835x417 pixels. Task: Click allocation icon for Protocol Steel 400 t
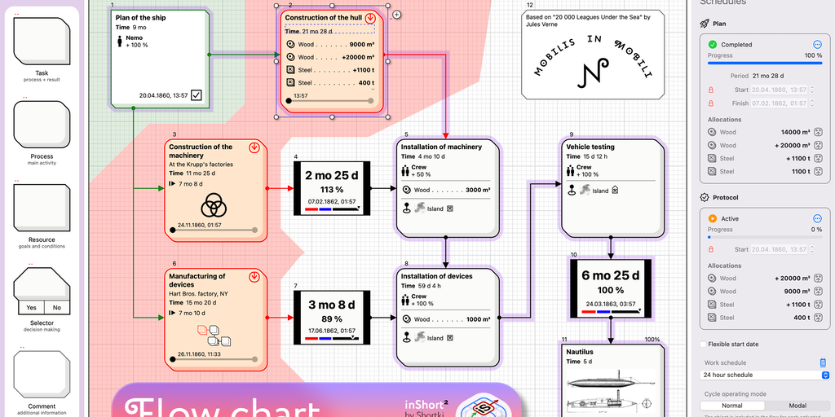pyautogui.click(x=819, y=318)
